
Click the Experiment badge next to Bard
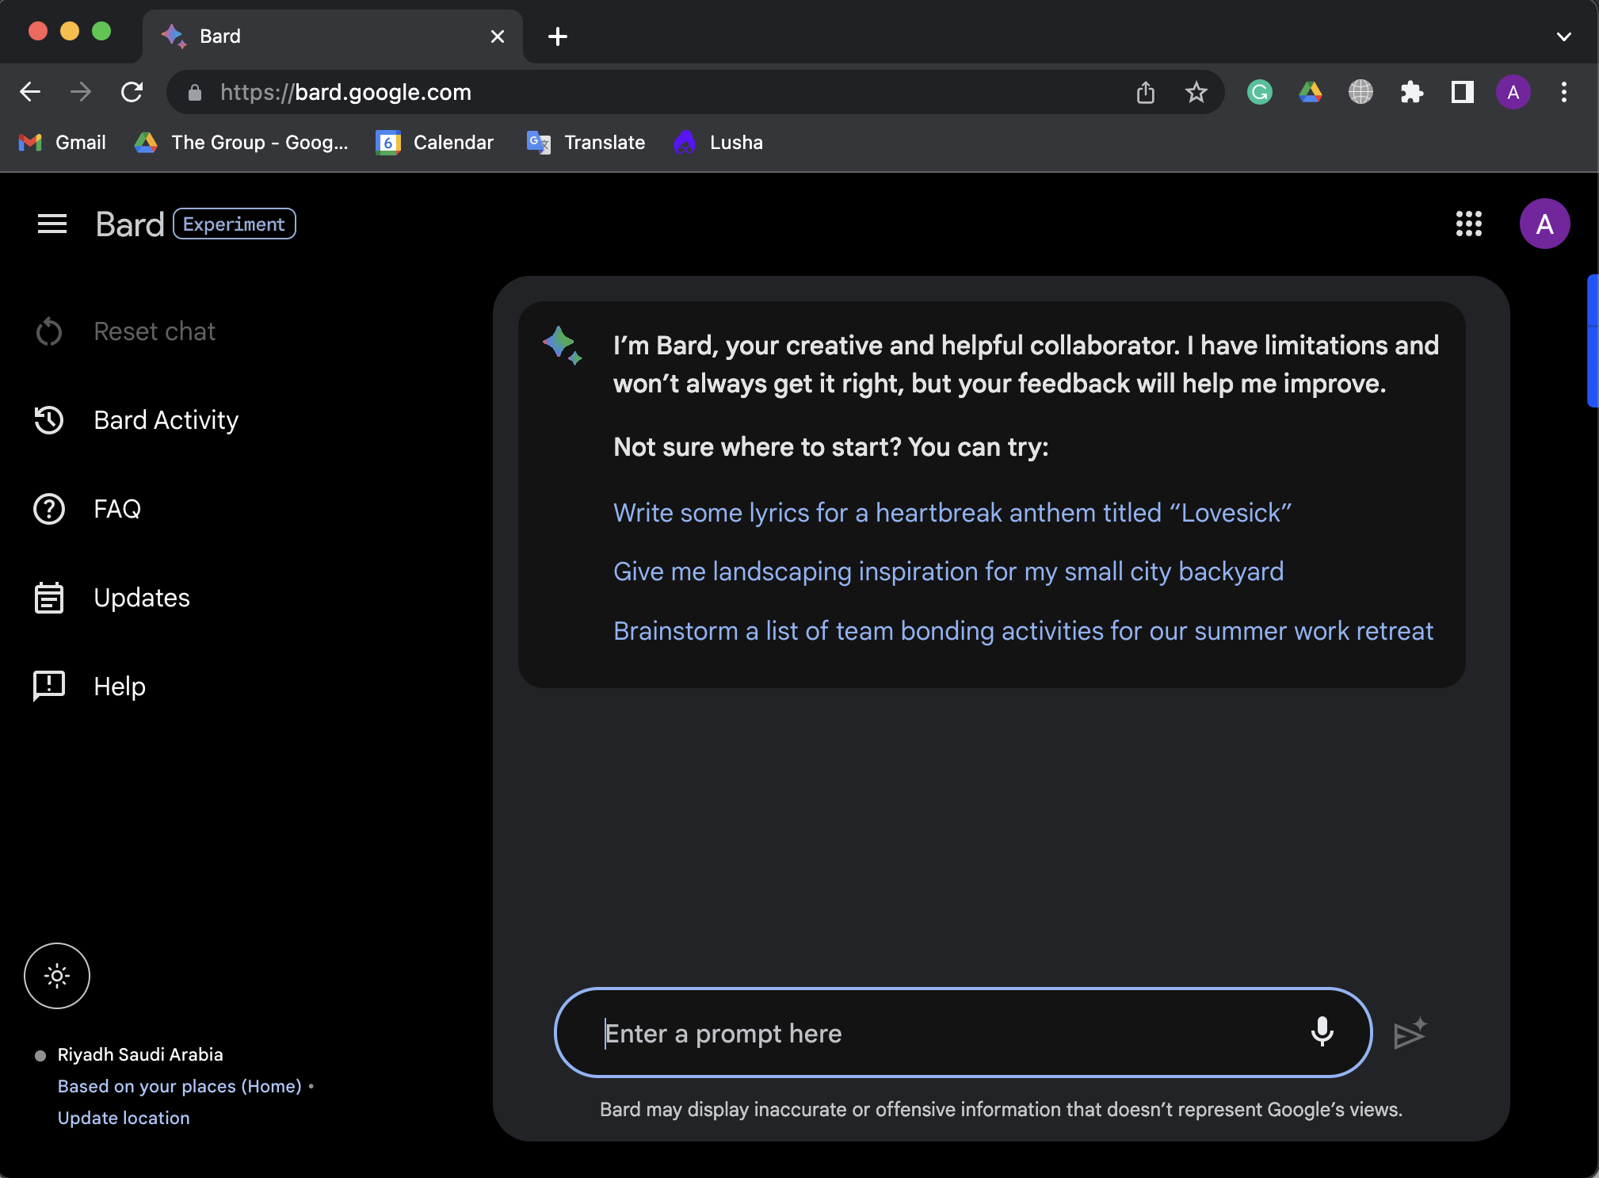[x=235, y=224]
